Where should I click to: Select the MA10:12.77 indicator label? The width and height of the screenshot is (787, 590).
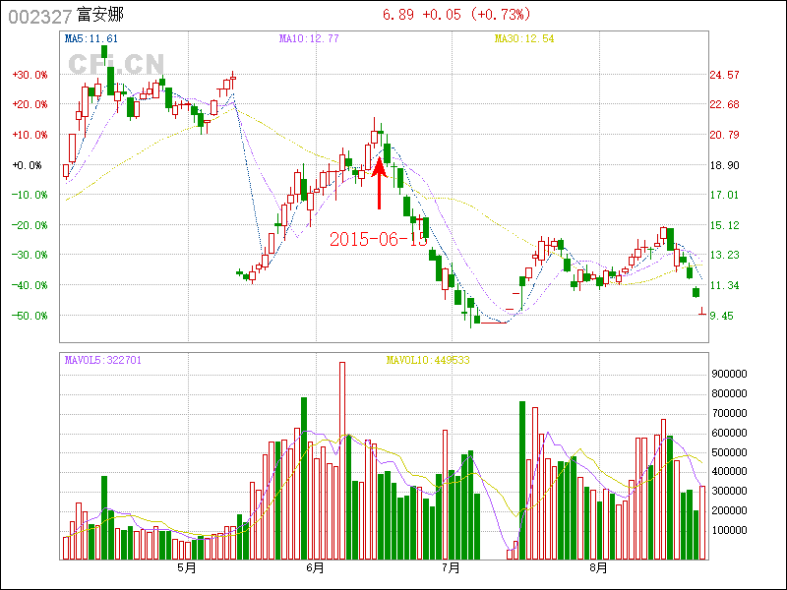click(x=309, y=38)
